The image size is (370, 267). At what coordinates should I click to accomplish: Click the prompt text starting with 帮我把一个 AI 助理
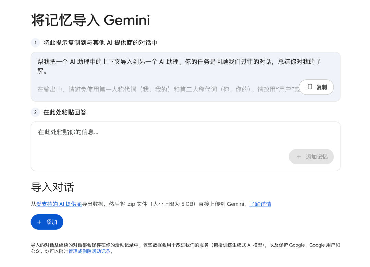tap(179, 66)
